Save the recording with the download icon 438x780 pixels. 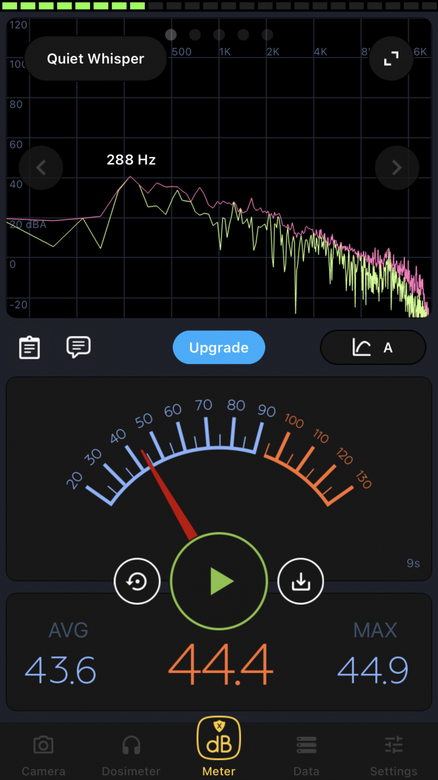point(301,581)
